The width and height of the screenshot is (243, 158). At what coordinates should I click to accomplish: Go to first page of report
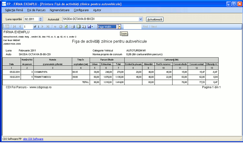click(15, 26)
